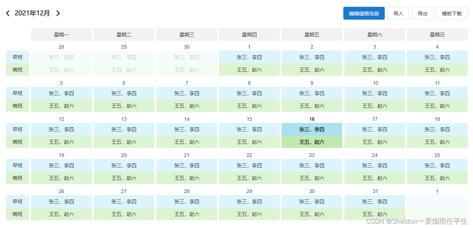Click the 编辑值班信息 button
The image size is (473, 228).
coord(364,13)
